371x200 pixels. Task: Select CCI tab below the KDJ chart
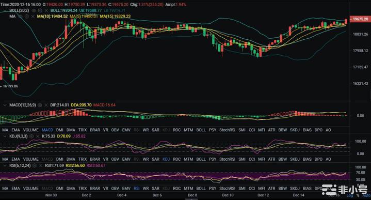pos(252,159)
